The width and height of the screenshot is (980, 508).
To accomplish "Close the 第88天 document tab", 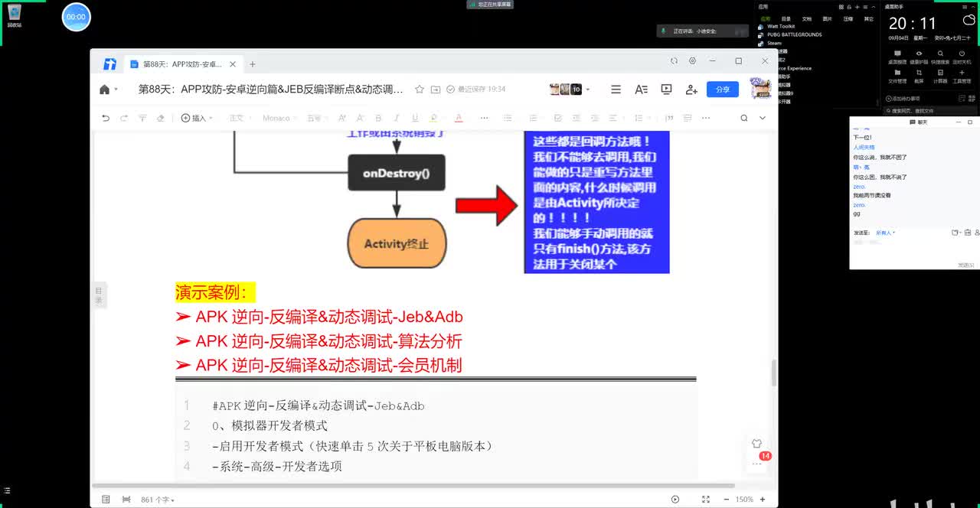I will pyautogui.click(x=233, y=64).
